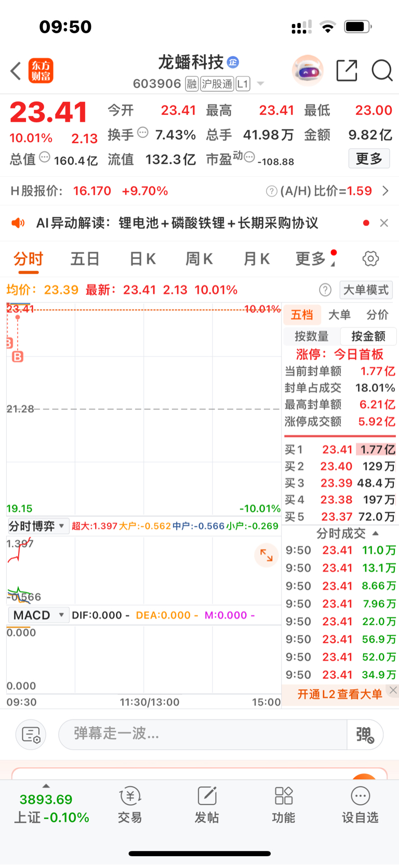Tap the speaker icon of AI异动解读

click(18, 223)
